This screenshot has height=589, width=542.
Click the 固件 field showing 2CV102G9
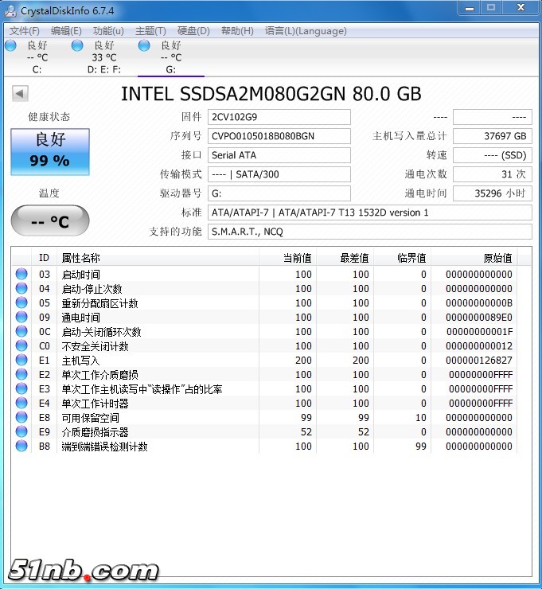(x=279, y=117)
